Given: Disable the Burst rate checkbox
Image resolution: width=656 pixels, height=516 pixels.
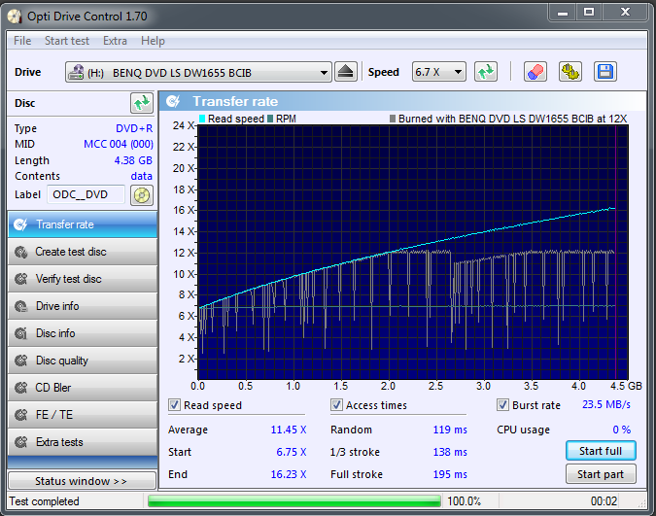Looking at the screenshot, I should 502,405.
